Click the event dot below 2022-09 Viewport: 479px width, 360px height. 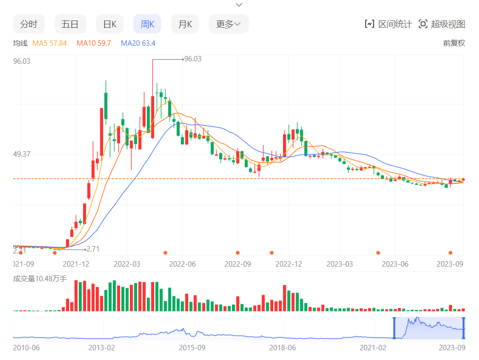coord(238,253)
